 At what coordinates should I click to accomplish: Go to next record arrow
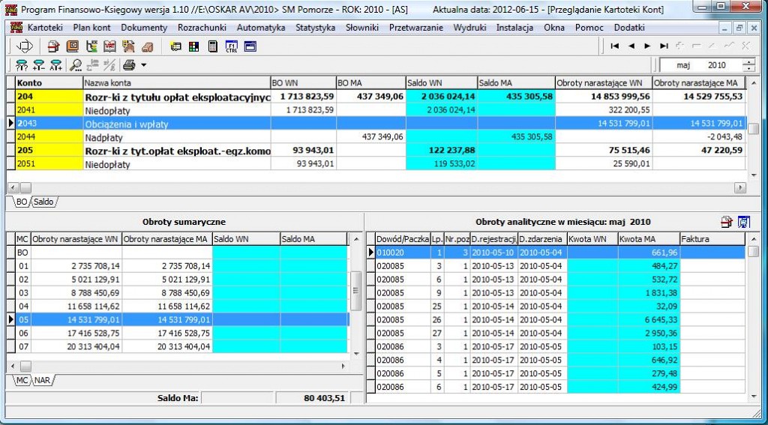coord(647,46)
